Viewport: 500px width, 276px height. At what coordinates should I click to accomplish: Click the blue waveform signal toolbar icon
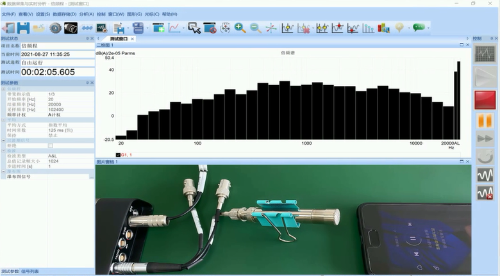pos(87,28)
